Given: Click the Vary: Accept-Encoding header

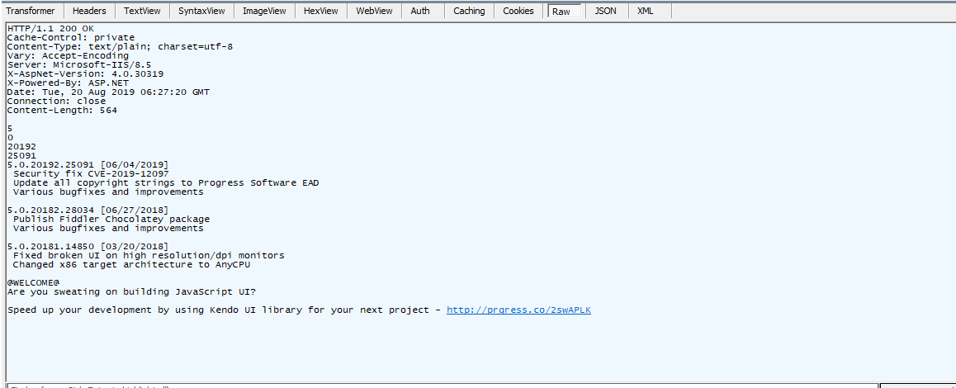Looking at the screenshot, I should pos(68,56).
